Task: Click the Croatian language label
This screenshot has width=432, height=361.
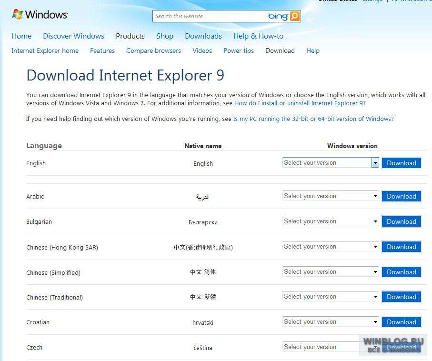Action: coord(38,322)
